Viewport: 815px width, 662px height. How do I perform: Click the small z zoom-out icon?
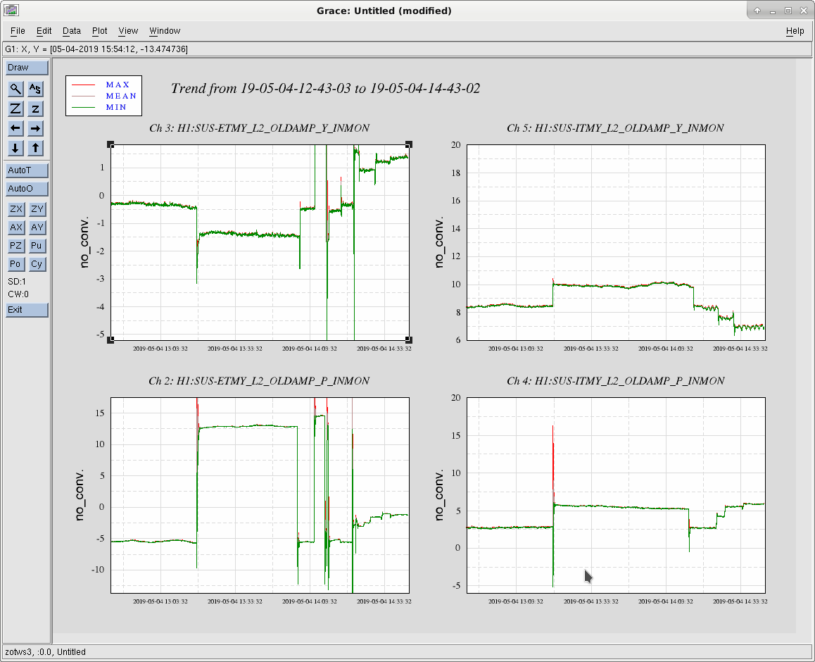(x=35, y=108)
